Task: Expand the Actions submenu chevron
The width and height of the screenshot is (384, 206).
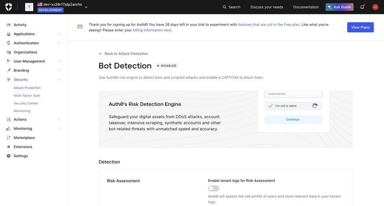Action: click(x=59, y=120)
